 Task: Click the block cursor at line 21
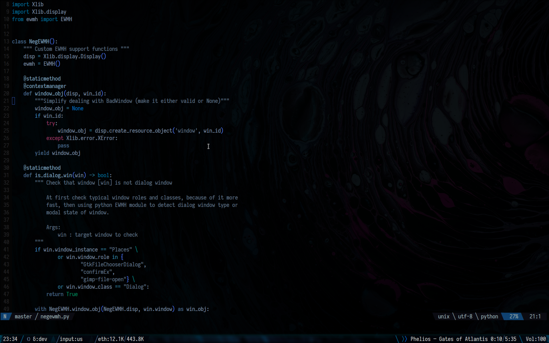(x=13, y=101)
